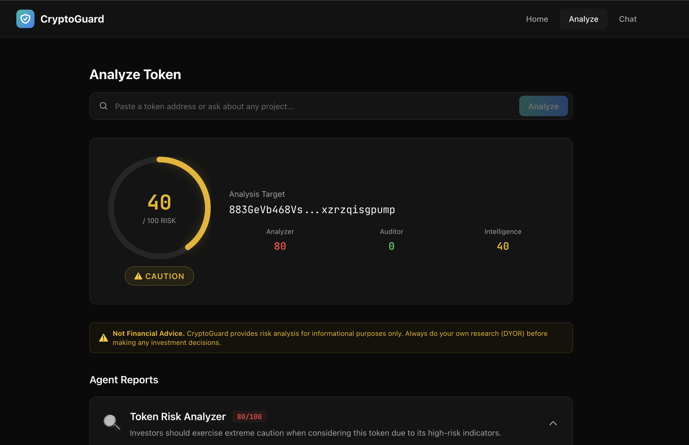Click the Analysis Target label
The image size is (689, 445).
[257, 194]
